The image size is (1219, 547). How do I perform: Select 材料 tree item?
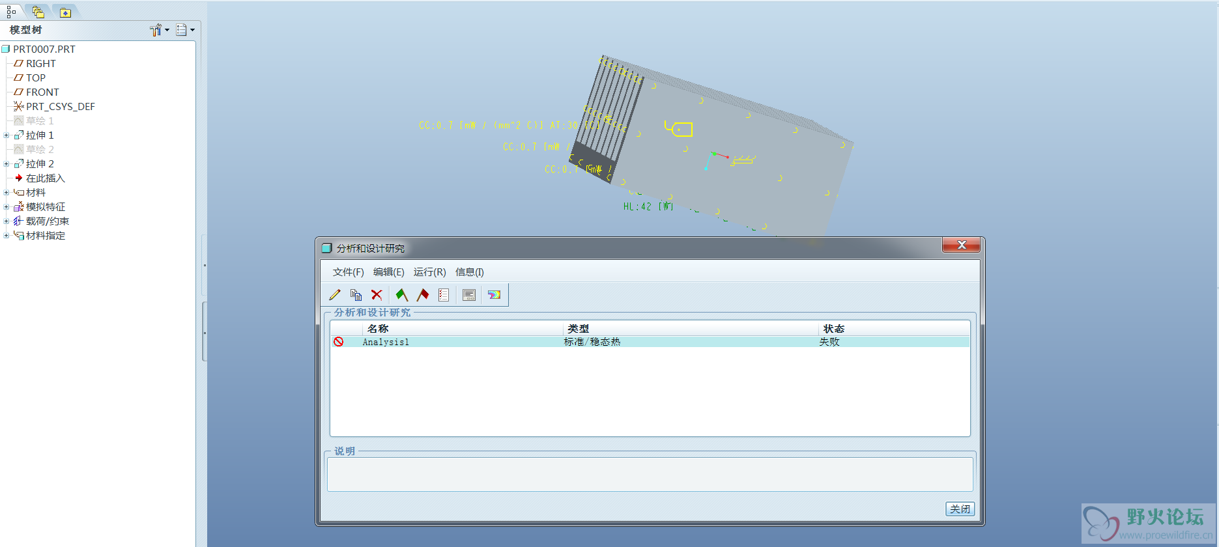coord(35,192)
